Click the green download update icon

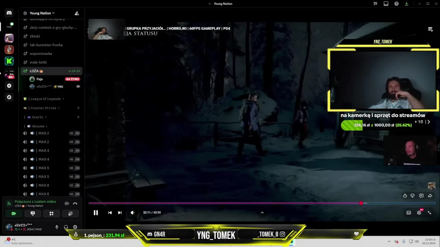click(407, 4)
